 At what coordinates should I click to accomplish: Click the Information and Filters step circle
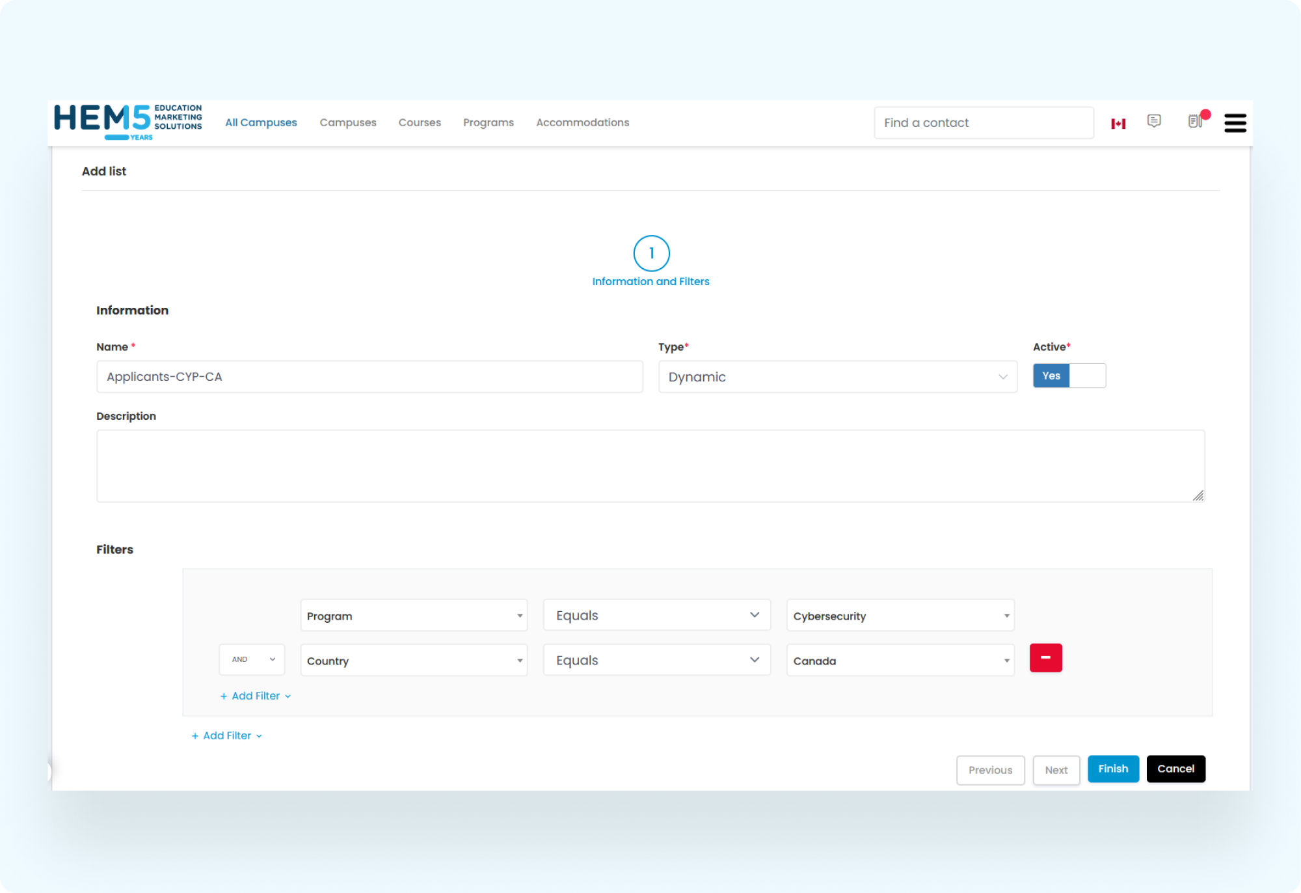[x=650, y=253]
